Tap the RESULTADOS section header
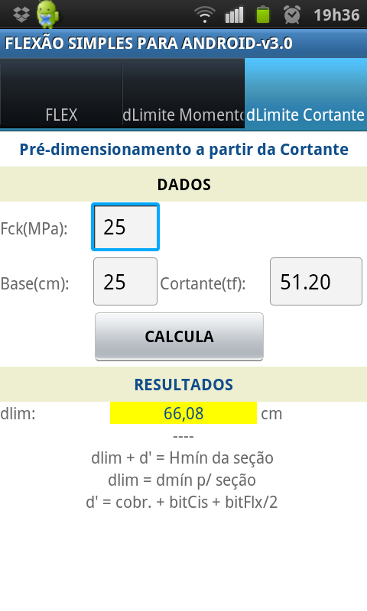 coord(183,384)
